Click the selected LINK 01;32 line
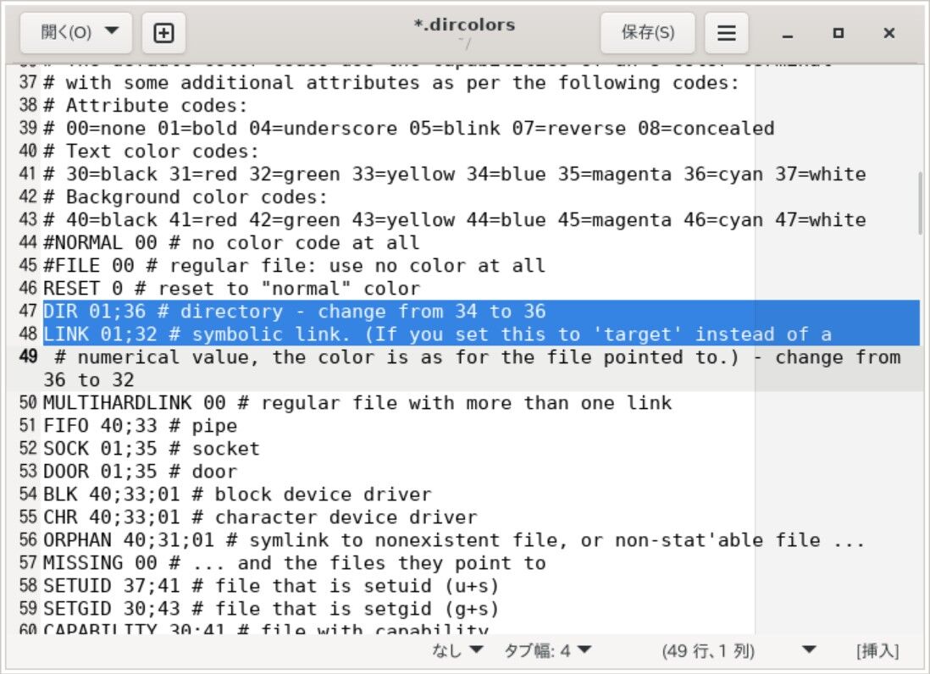This screenshot has width=930, height=674. pyautogui.click(x=254, y=334)
